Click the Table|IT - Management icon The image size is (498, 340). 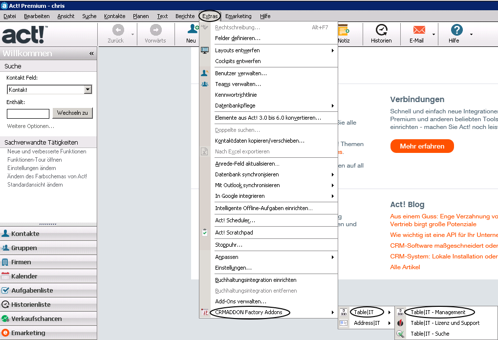(x=400, y=312)
